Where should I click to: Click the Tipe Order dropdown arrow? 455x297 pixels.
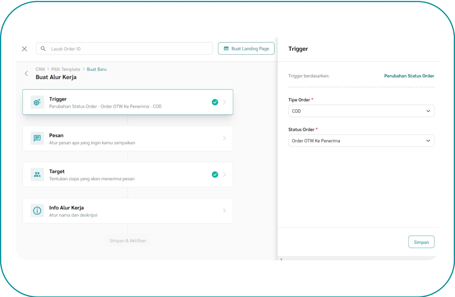428,111
